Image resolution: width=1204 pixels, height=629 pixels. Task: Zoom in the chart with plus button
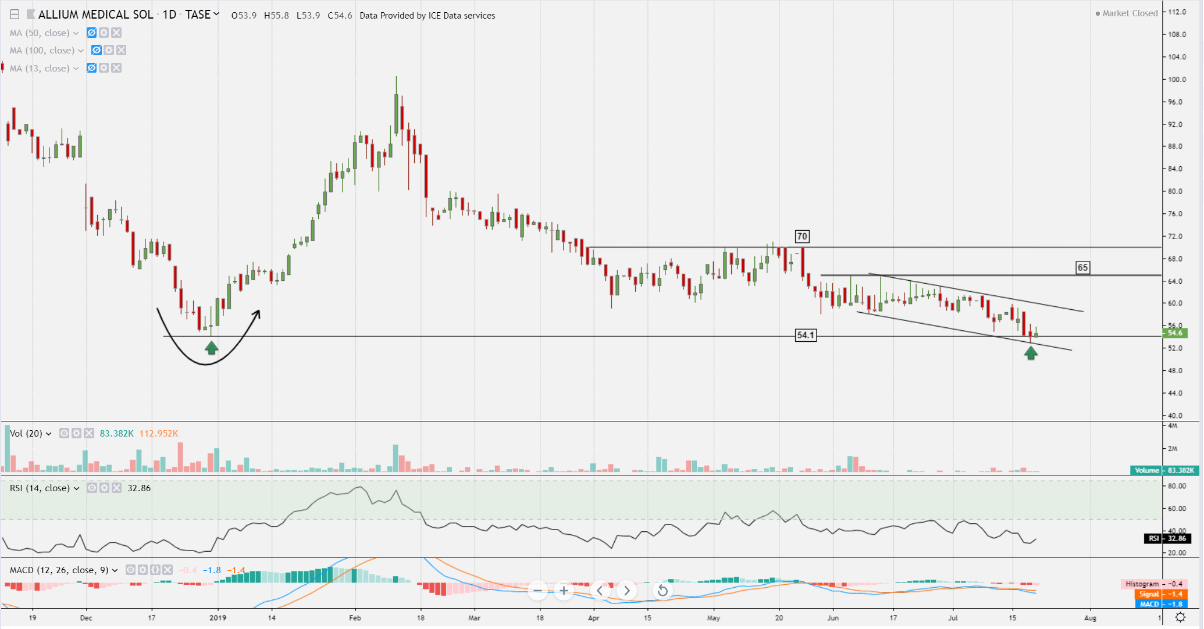(564, 591)
